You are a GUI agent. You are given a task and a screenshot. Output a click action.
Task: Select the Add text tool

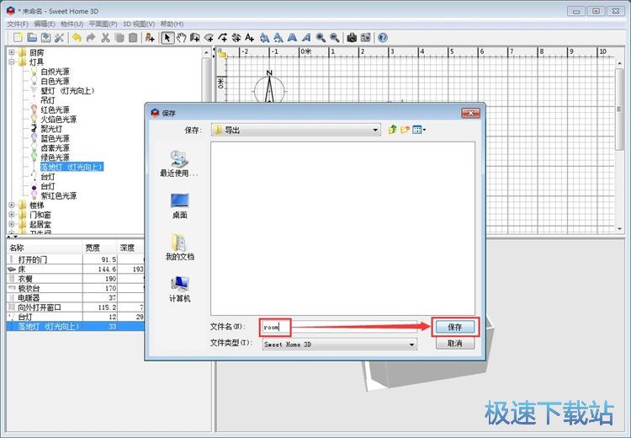pyautogui.click(x=250, y=38)
